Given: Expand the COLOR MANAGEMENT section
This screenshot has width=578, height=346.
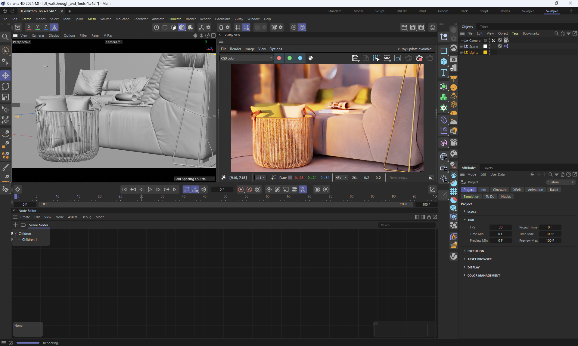Looking at the screenshot, I should (x=483, y=275).
